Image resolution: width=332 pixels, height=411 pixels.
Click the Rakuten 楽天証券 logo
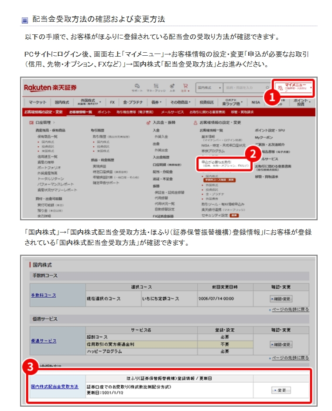(50, 88)
